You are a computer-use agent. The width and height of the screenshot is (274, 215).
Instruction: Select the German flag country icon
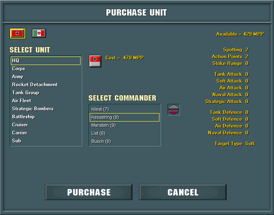[x=18, y=33]
